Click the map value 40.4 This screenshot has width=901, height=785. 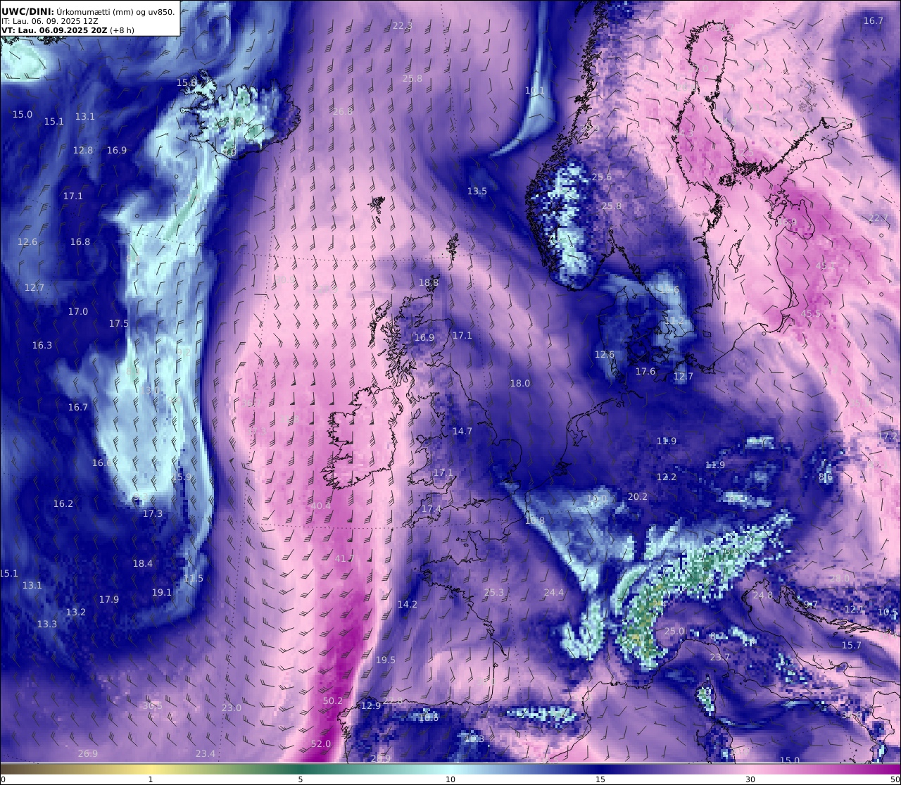pyautogui.click(x=320, y=505)
